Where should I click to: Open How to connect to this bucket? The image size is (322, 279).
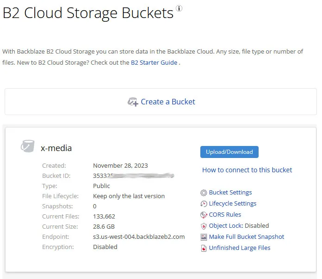pos(247,170)
